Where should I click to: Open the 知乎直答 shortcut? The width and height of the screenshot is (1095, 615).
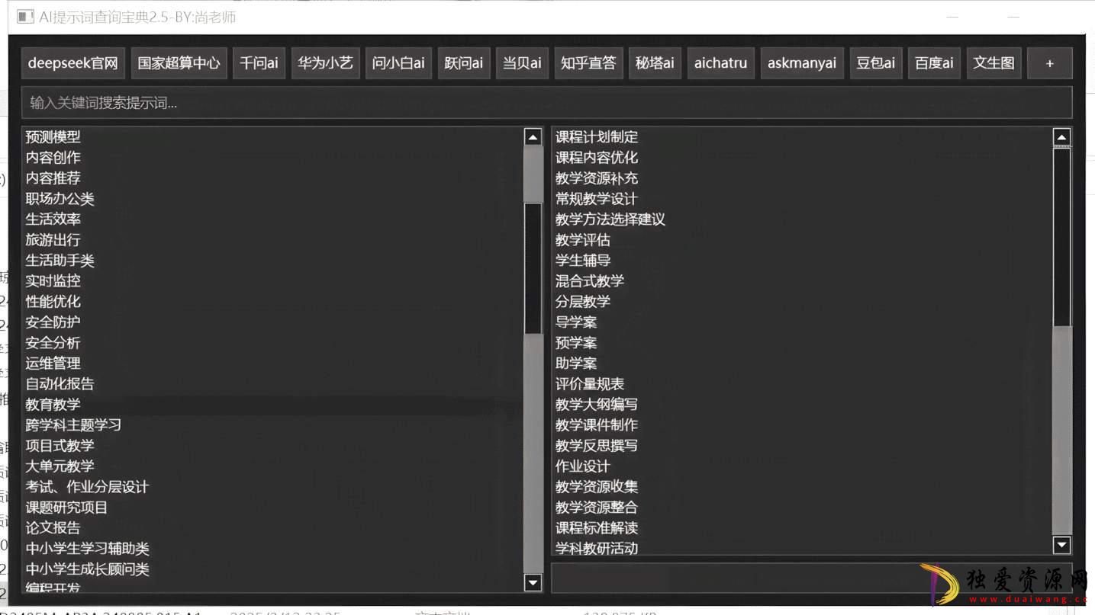pyautogui.click(x=588, y=63)
